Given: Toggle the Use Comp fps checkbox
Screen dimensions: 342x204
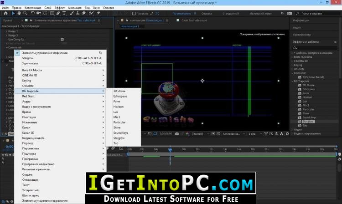Looking at the screenshot, I should tap(62, 40).
